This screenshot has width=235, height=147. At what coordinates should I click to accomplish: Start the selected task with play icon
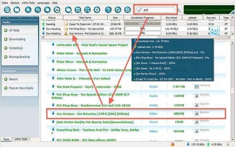[x=28, y=10]
